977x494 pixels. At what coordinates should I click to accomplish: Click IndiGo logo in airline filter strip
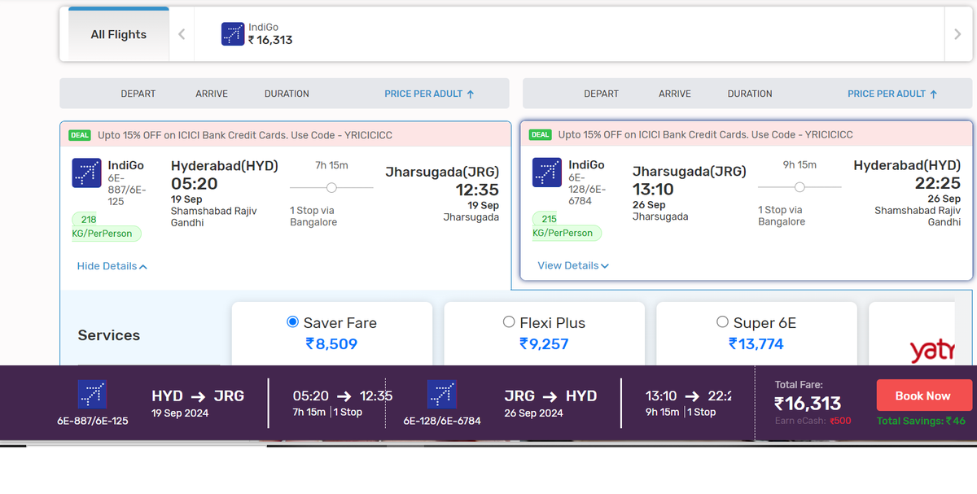[x=233, y=34]
